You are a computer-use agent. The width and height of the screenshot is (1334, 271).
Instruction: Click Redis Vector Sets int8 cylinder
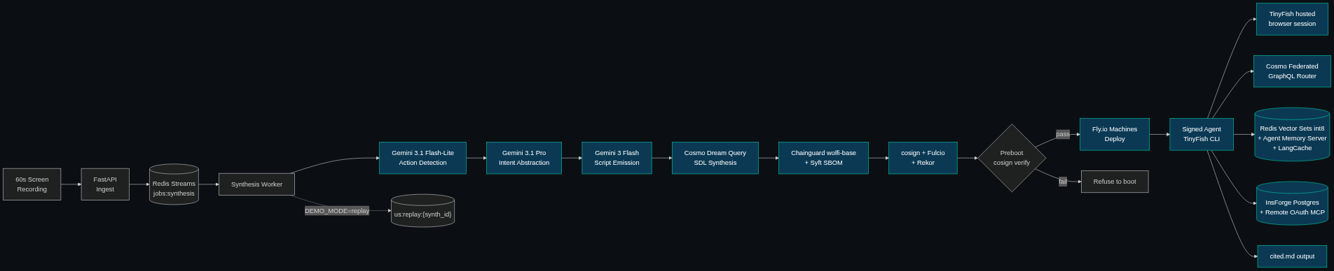[x=1292, y=134]
